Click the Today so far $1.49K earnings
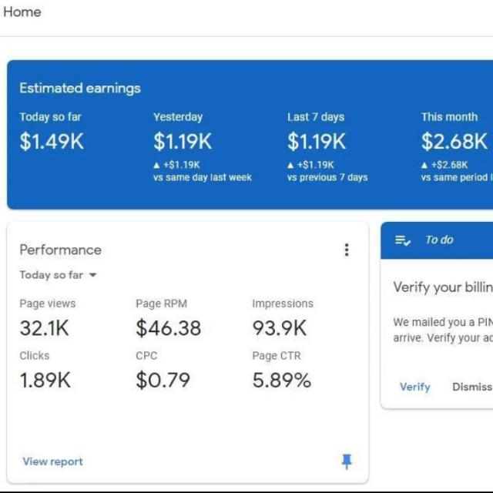This screenshot has width=493, height=493. click(x=52, y=142)
